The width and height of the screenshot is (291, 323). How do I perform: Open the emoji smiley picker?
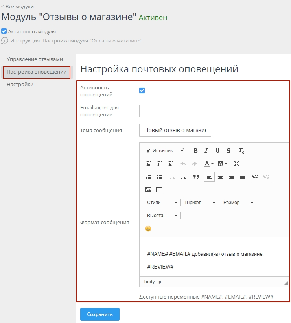148,229
